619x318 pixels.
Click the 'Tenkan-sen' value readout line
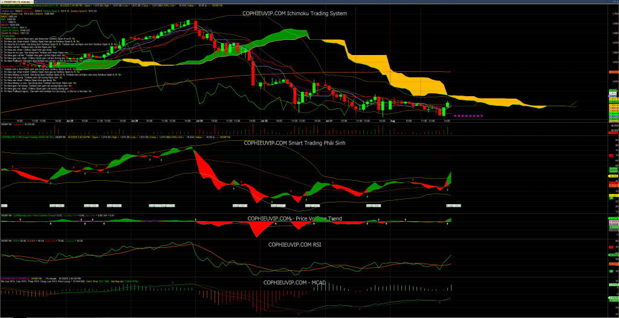pyautogui.click(x=48, y=11)
